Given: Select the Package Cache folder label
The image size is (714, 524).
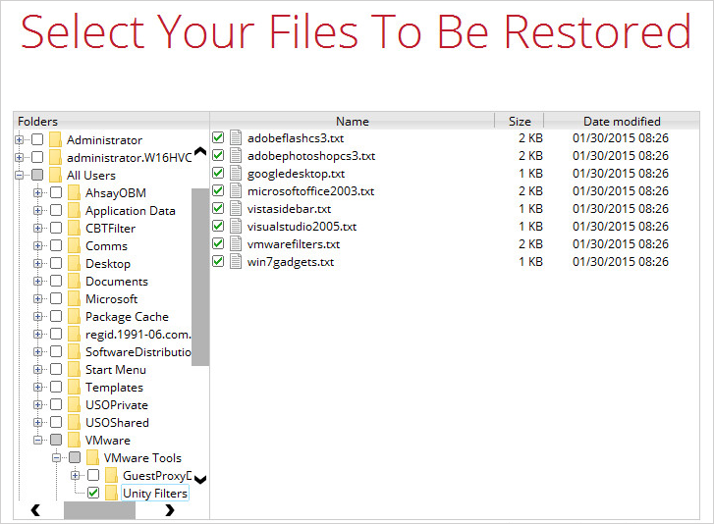Looking at the screenshot, I should click(x=127, y=317).
